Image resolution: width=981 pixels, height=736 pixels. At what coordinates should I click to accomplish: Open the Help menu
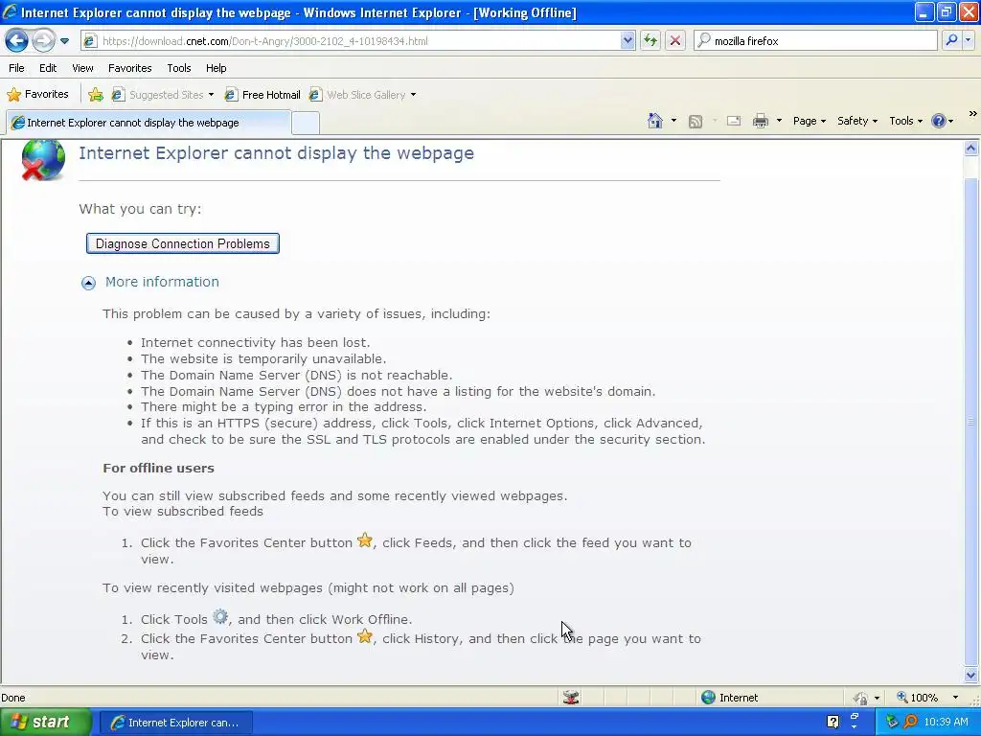tap(217, 68)
